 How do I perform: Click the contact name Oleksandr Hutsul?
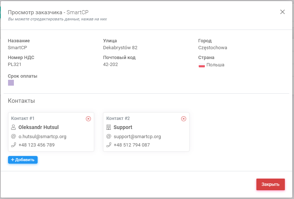point(38,127)
